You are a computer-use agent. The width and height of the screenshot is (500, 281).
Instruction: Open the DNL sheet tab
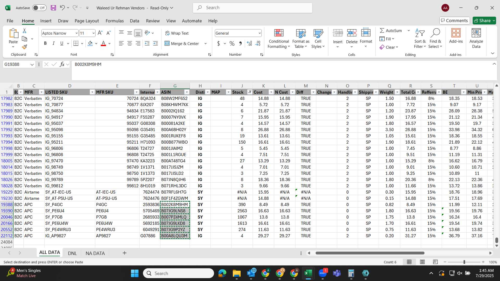72,253
